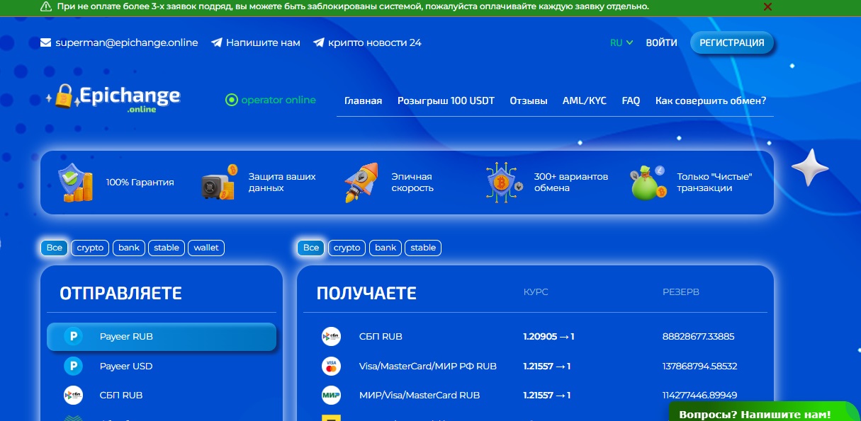Select stable filter in send section
The image size is (861, 421).
[167, 248]
